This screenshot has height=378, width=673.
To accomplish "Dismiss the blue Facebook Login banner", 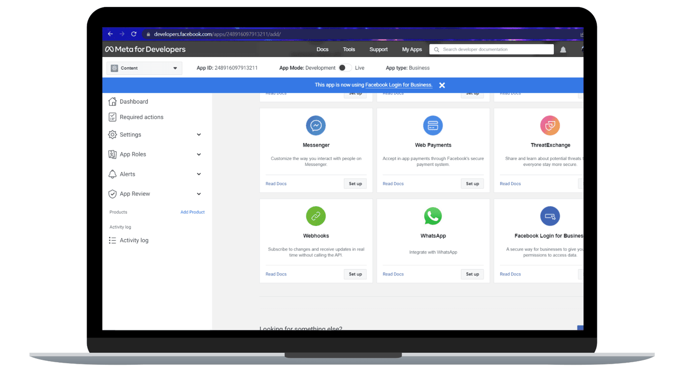I will [x=442, y=85].
